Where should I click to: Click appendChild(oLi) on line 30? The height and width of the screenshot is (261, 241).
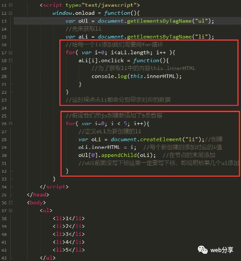tap(127, 155)
